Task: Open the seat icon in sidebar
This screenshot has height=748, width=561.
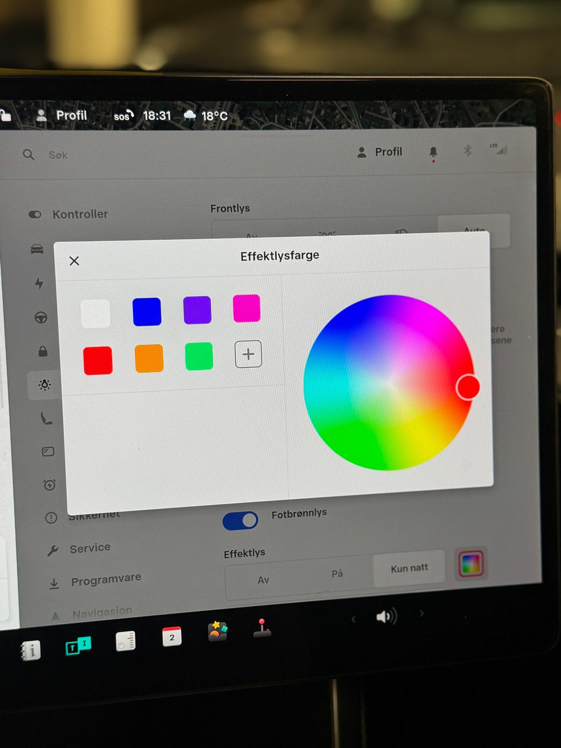Action: [46, 418]
